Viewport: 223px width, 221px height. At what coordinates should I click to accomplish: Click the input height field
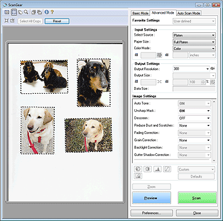180,55
